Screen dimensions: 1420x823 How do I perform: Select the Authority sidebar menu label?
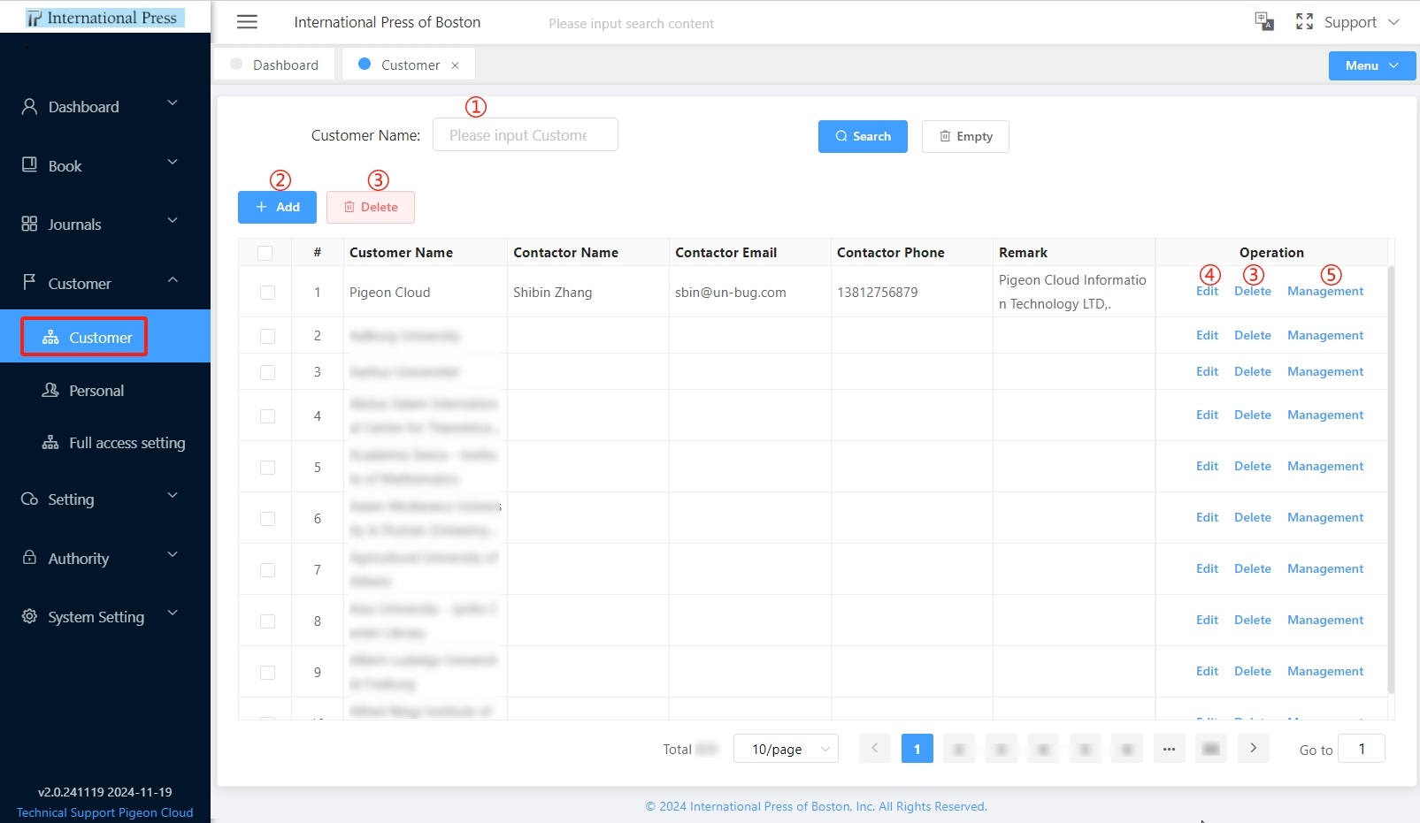point(79,559)
